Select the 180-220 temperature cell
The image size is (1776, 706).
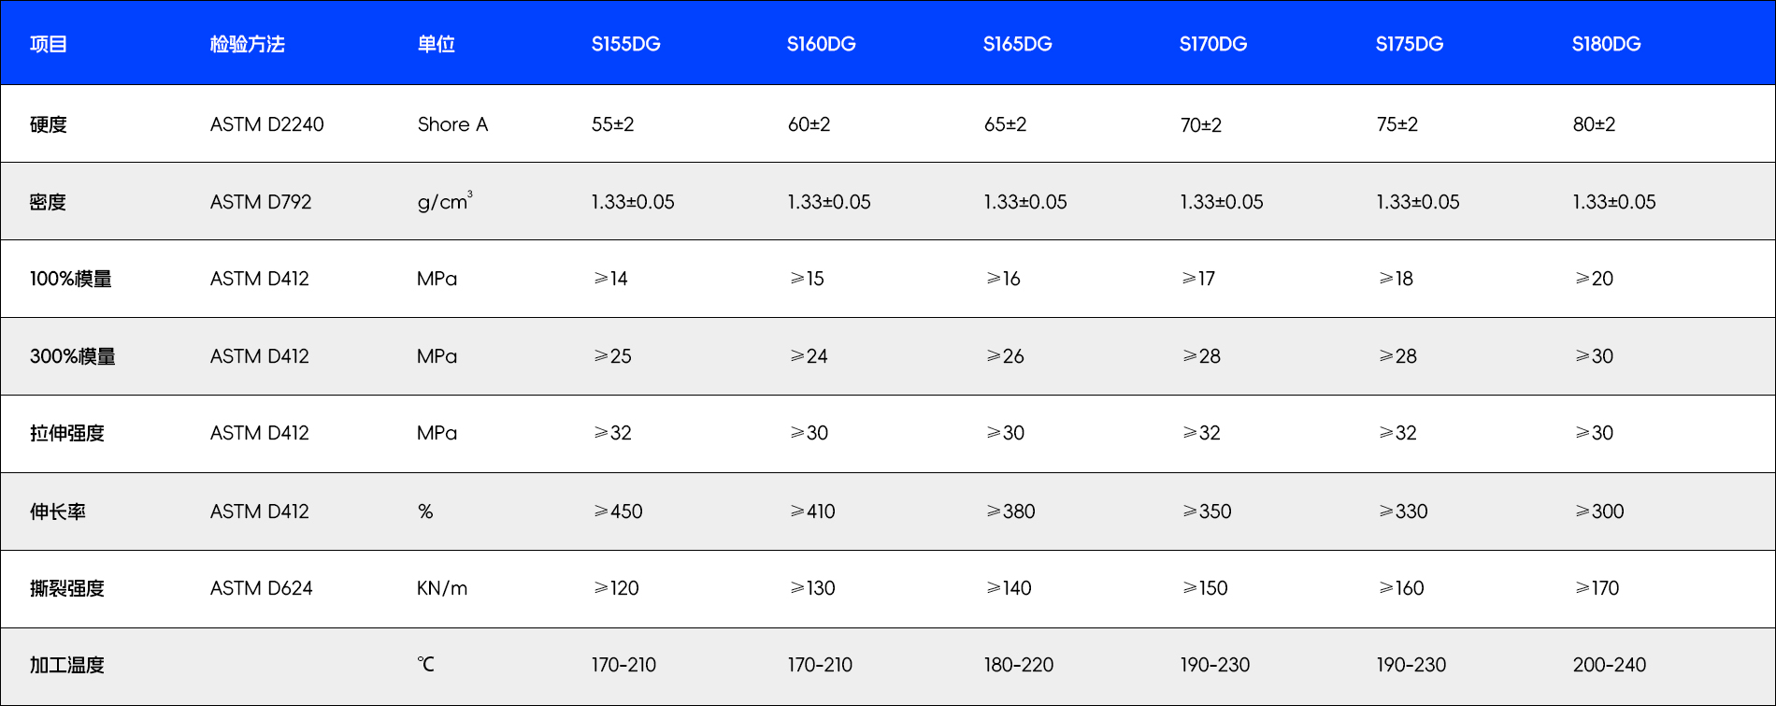coord(1018,665)
